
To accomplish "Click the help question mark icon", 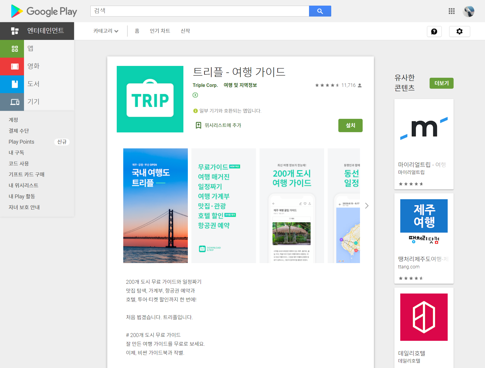I will click(x=434, y=31).
